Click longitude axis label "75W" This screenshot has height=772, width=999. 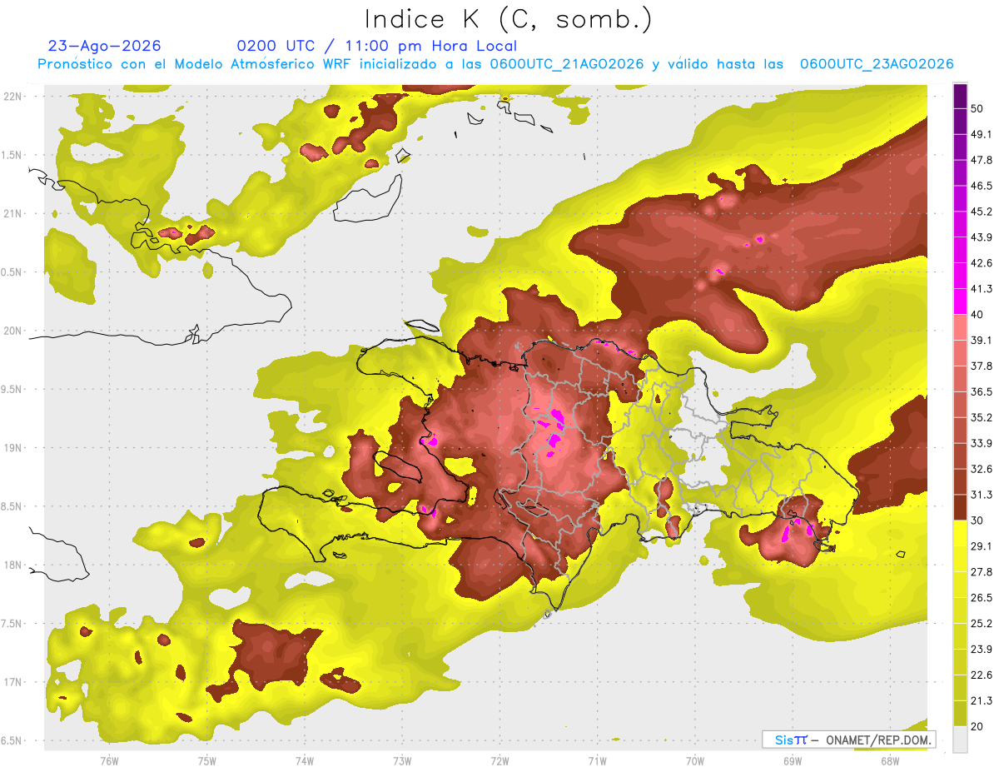206,761
